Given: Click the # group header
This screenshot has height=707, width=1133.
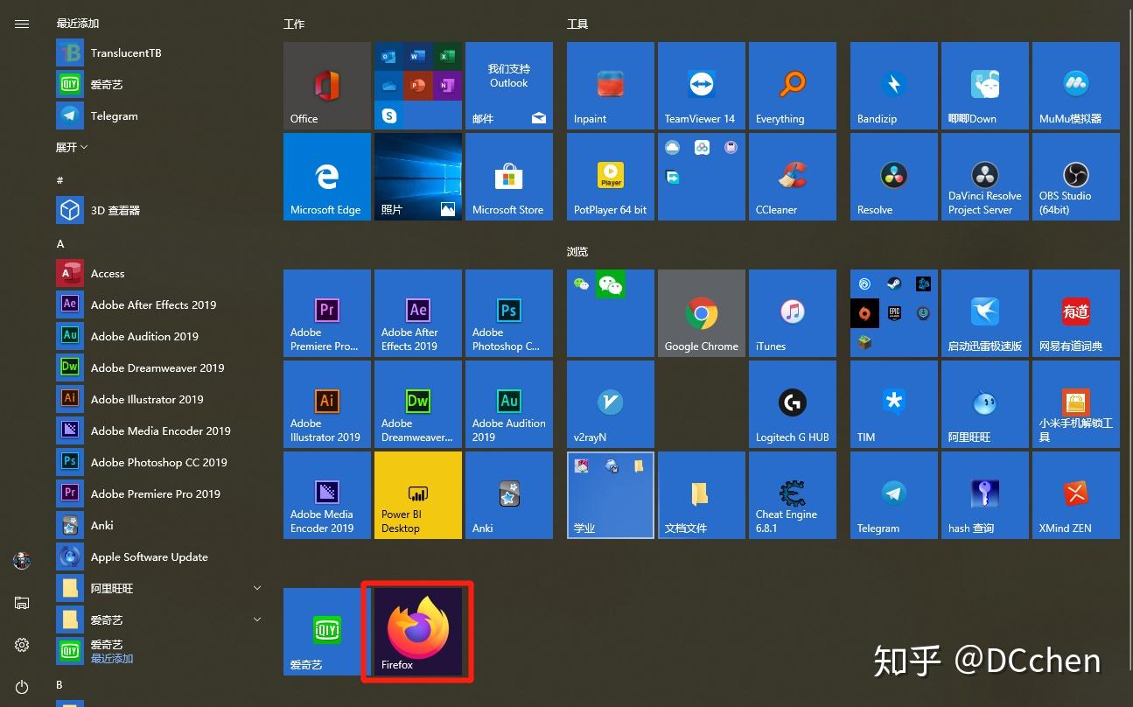Looking at the screenshot, I should click(x=59, y=179).
